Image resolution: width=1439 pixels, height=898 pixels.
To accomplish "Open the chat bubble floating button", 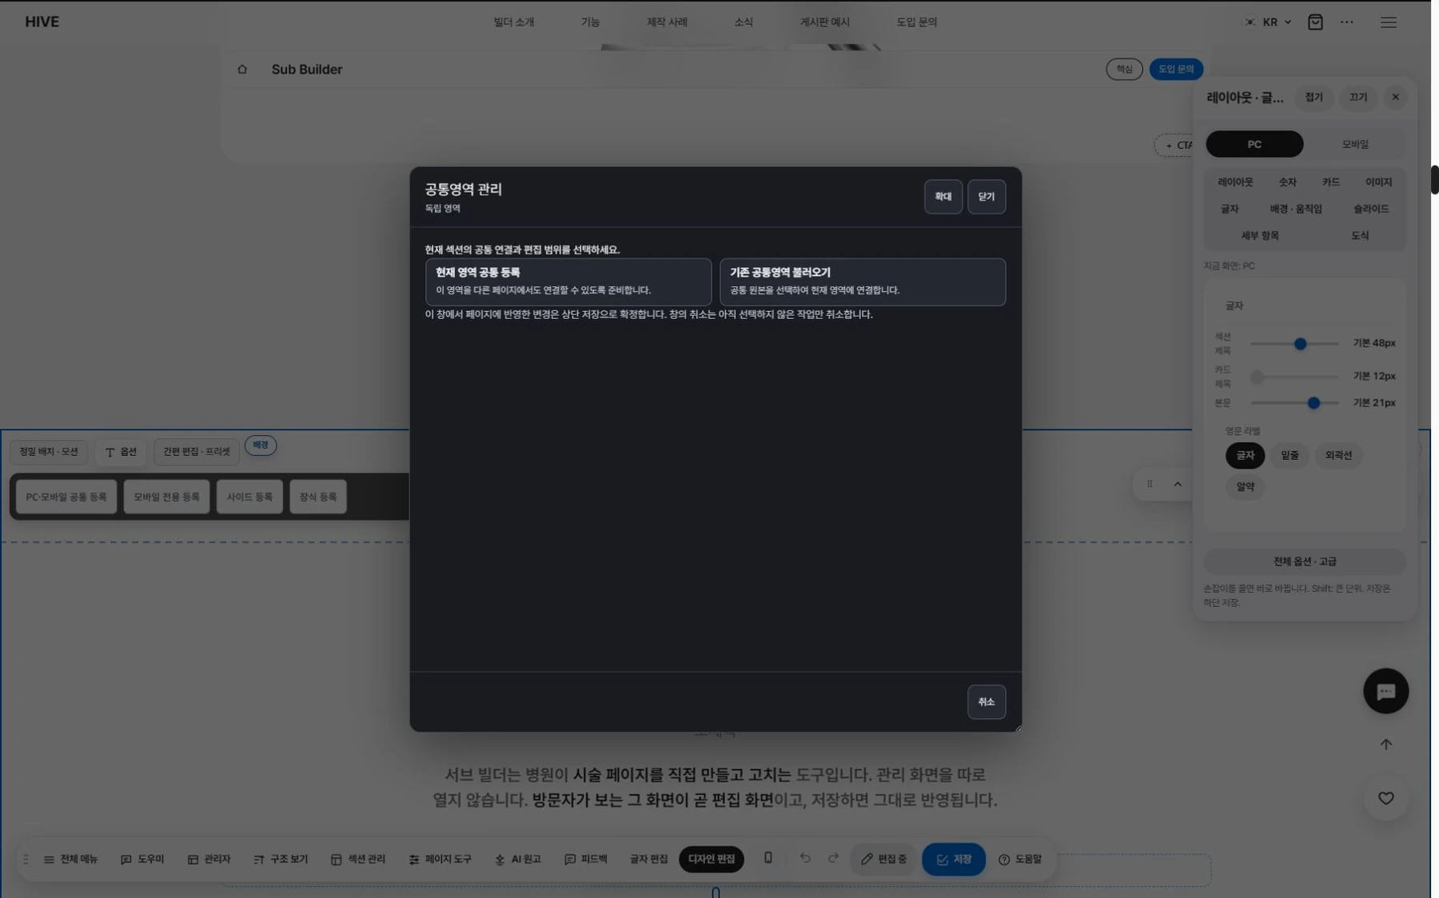I will 1385,691.
